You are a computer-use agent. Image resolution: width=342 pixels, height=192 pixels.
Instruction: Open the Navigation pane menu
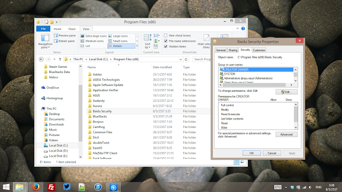point(45,42)
